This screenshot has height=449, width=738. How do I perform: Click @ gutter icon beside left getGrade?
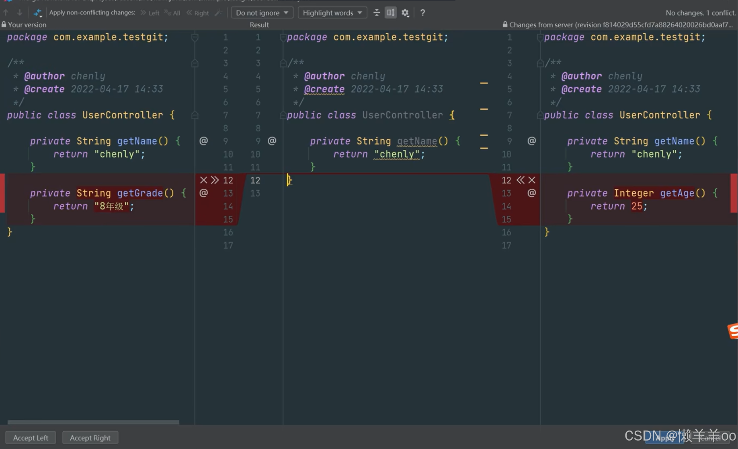pos(204,193)
